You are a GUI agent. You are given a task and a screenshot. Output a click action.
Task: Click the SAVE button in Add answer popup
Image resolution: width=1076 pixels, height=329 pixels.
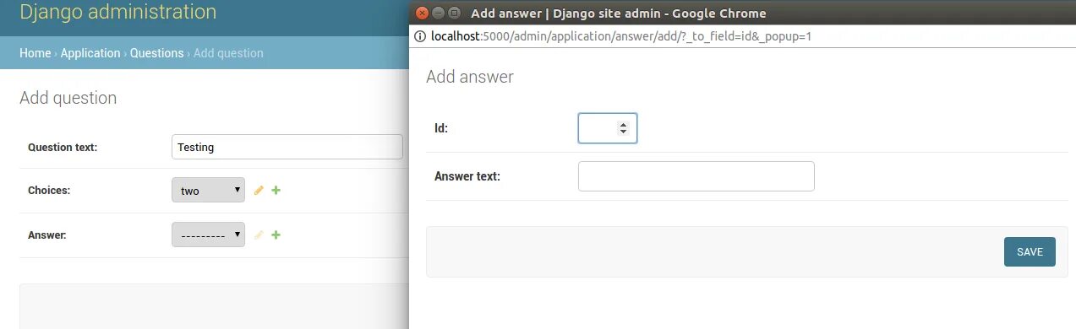point(1030,251)
